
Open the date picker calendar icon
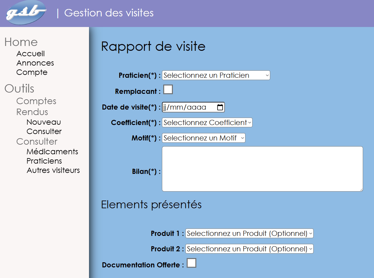[220, 107]
